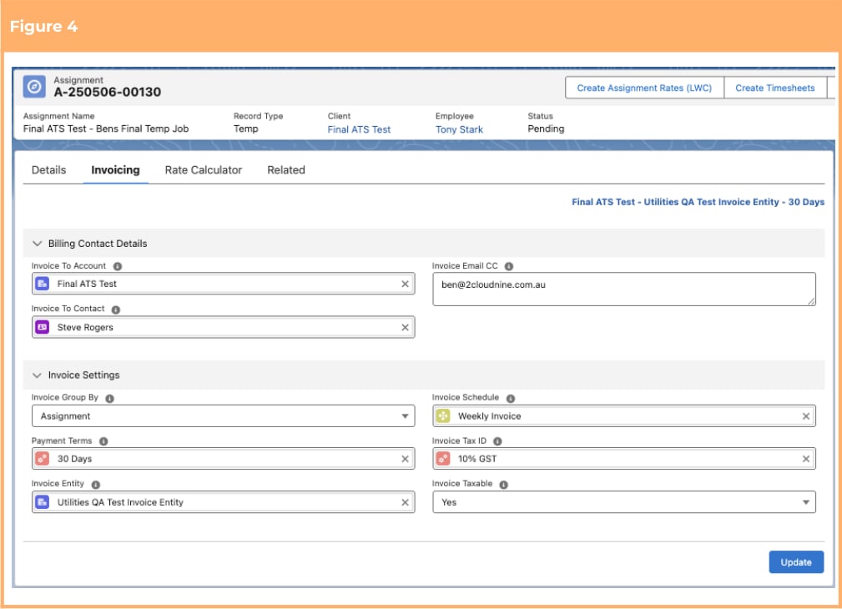Click the Invoice To Contact lookup field
This screenshot has height=609, width=842.
224,327
